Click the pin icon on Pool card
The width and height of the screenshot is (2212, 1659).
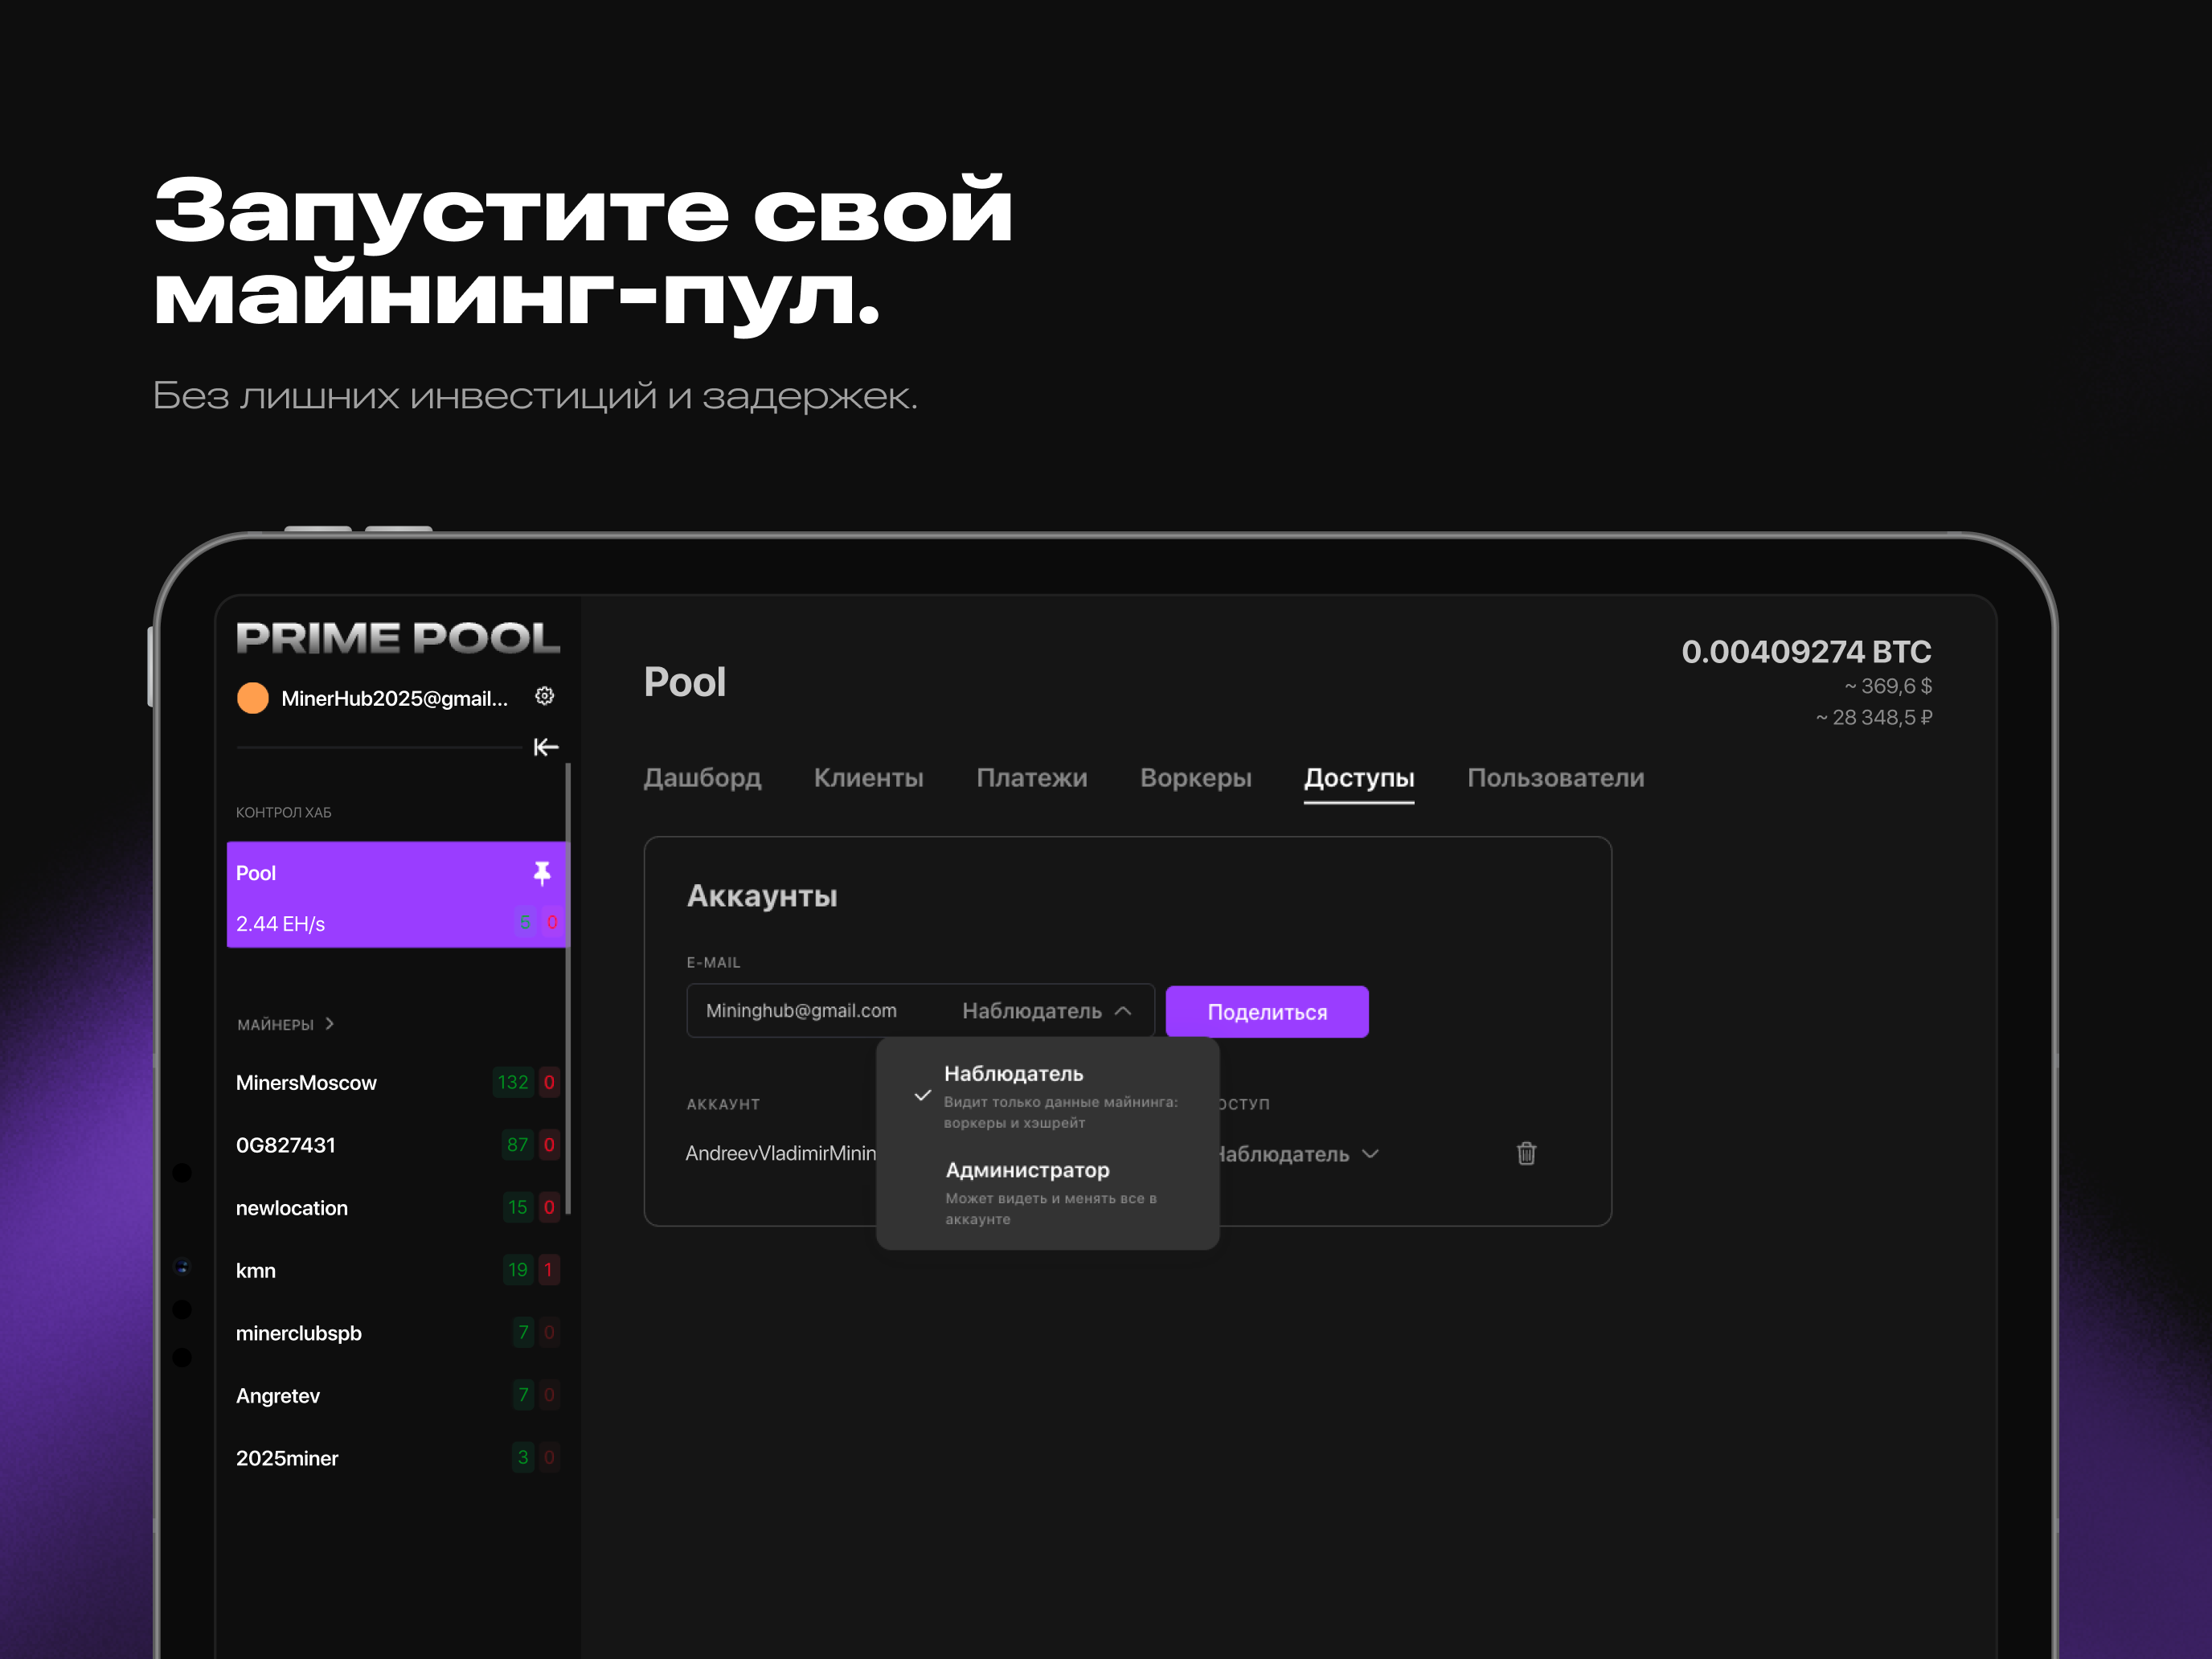pos(541,873)
